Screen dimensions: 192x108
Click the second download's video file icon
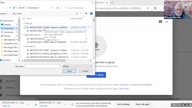click(x=36, y=104)
